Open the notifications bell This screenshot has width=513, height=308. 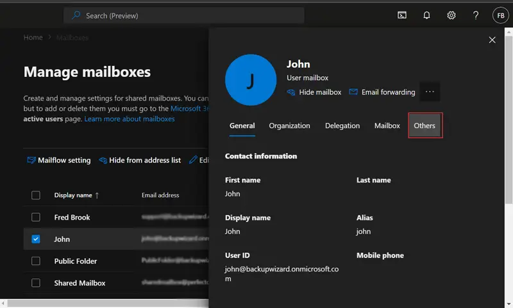pyautogui.click(x=426, y=15)
